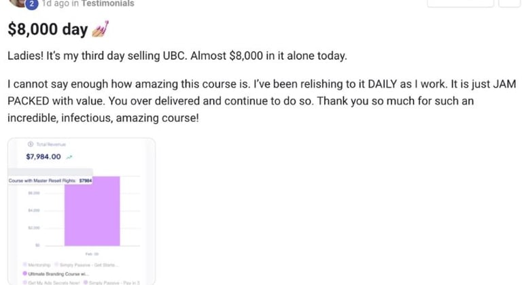The image size is (522, 285).
Task: Click the Total Revenue info icon
Action: click(29, 145)
